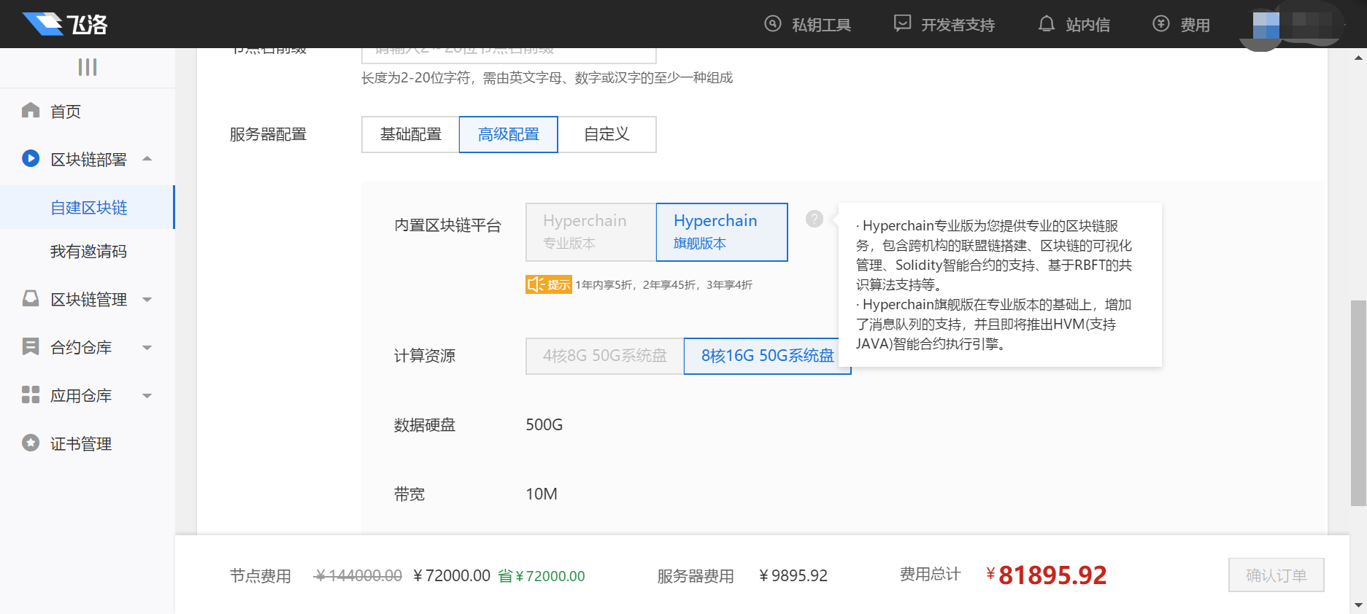Click the 费用 yen icon
Screen dimensions: 1367x614
(x=1161, y=23)
